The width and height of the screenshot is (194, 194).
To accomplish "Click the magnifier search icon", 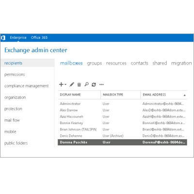I will click(86, 84).
